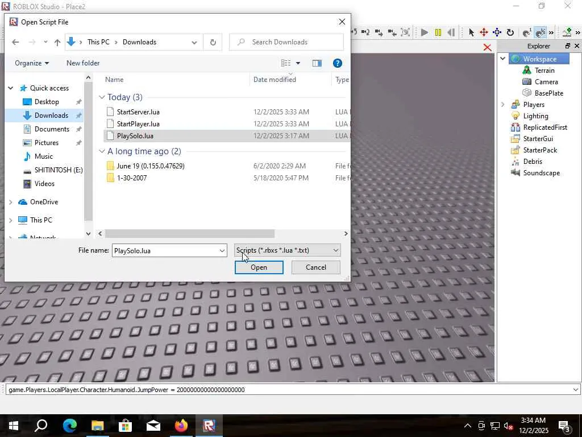Viewport: 582px width, 437px height.
Task: Open Desktop in Quick access
Action: pyautogui.click(x=47, y=102)
